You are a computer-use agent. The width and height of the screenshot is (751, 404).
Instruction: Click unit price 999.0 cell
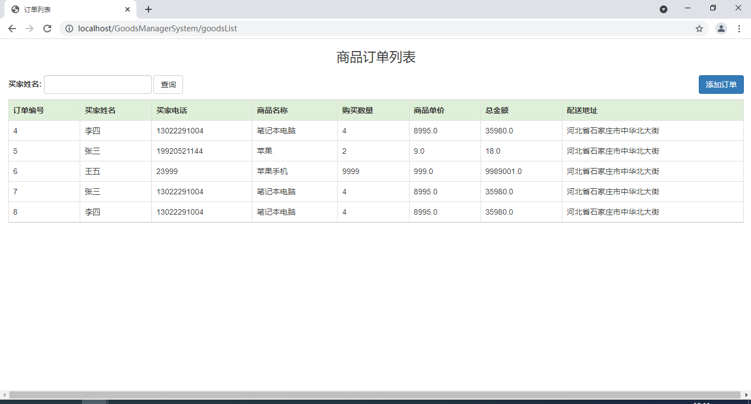[445, 171]
